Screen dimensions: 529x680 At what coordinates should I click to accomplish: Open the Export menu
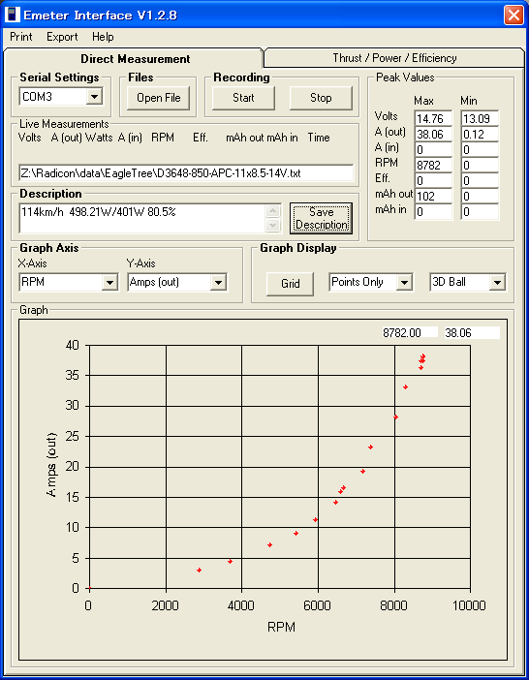62,37
